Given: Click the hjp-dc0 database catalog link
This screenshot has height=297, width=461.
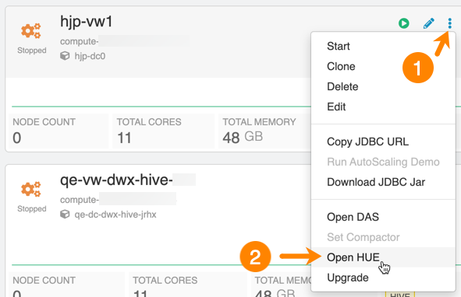Looking at the screenshot, I should pyautogui.click(x=90, y=56).
